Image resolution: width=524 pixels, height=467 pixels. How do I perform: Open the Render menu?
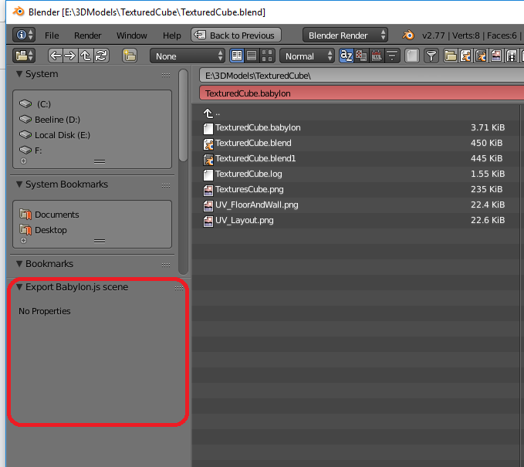click(x=87, y=36)
